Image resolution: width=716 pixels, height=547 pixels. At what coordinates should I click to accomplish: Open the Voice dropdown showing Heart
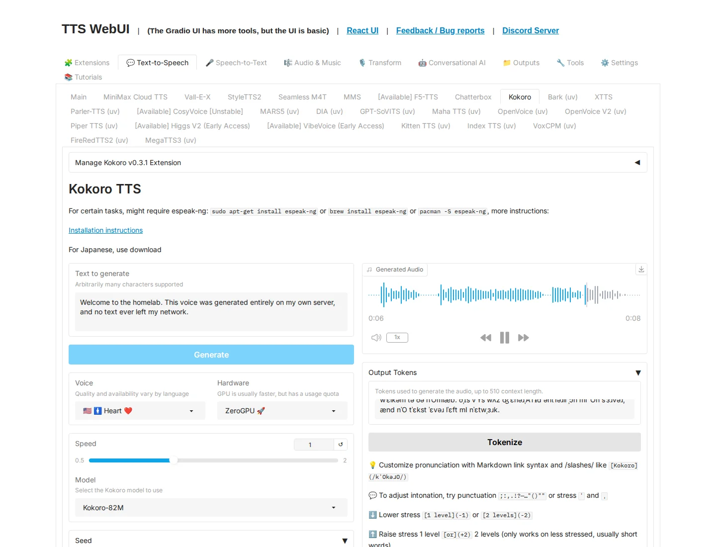(140, 411)
